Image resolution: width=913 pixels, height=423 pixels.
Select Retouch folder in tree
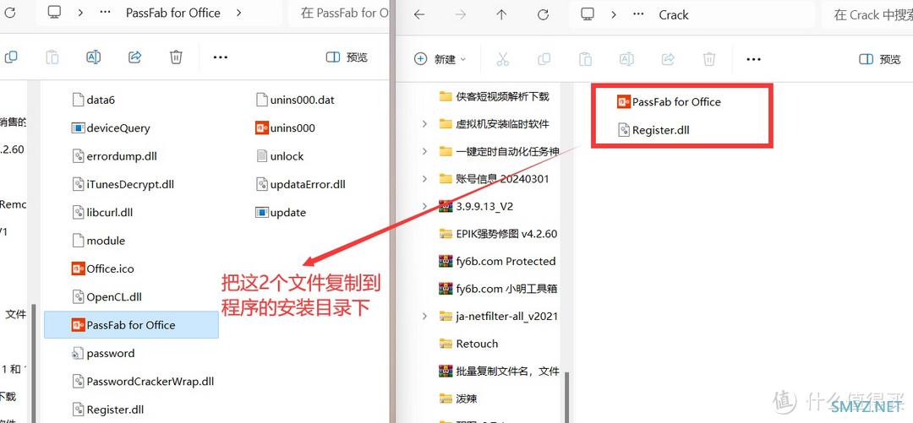point(468,344)
